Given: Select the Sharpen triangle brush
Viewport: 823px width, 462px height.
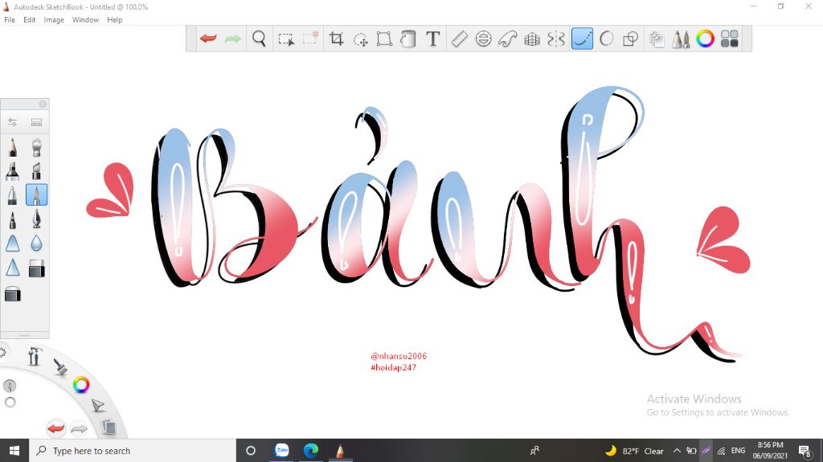Looking at the screenshot, I should click(x=13, y=268).
